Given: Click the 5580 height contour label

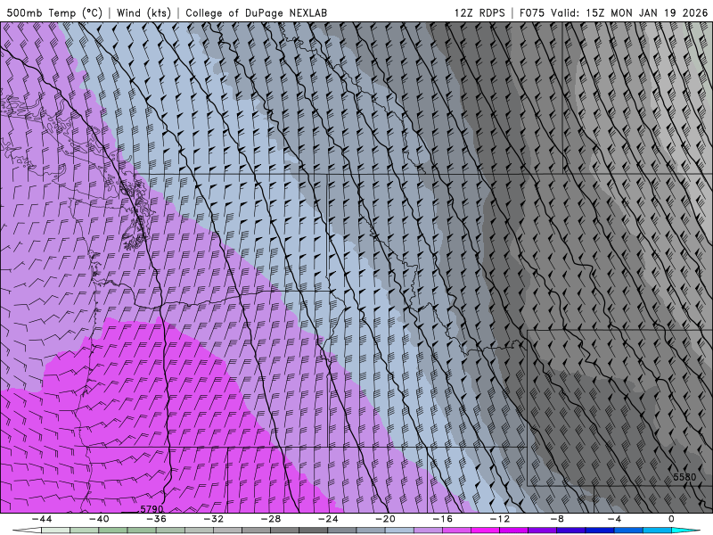Looking at the screenshot, I should click(x=684, y=477).
